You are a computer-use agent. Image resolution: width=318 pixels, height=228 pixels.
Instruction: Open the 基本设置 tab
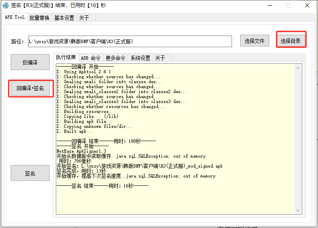[x=64, y=18]
